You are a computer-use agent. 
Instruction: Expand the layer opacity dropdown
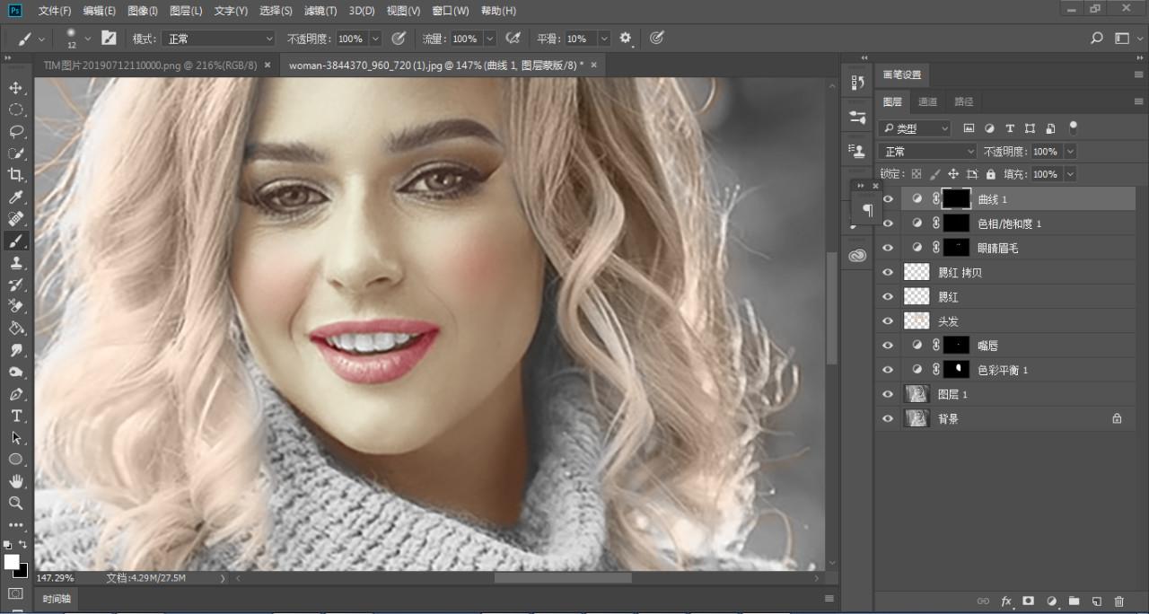coord(1068,152)
